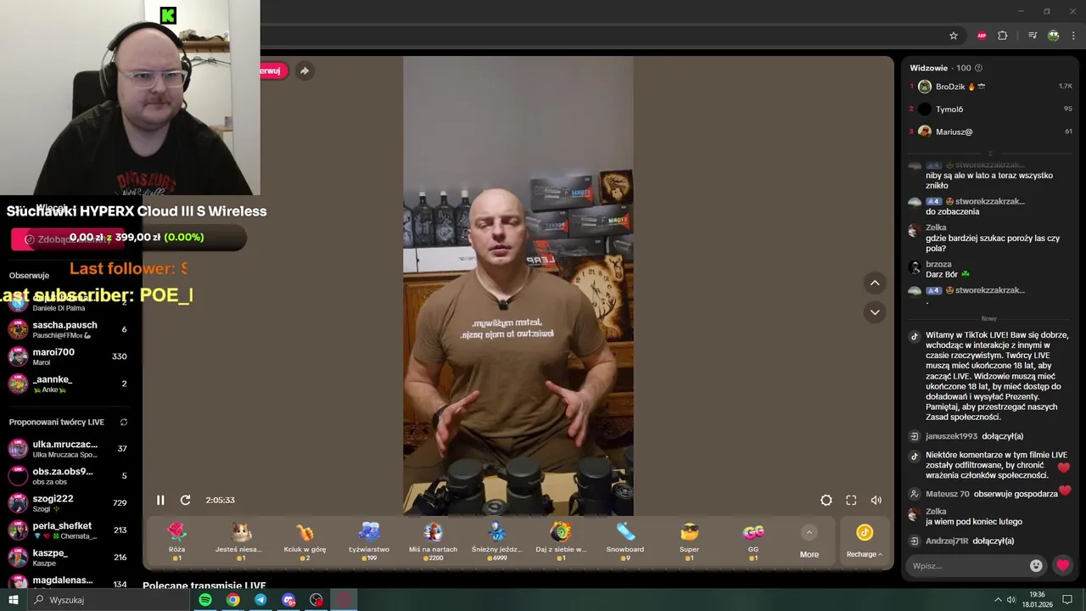Screen dimensions: 1086x611
Task: Open the ABP adblock extension
Action: click(x=982, y=36)
